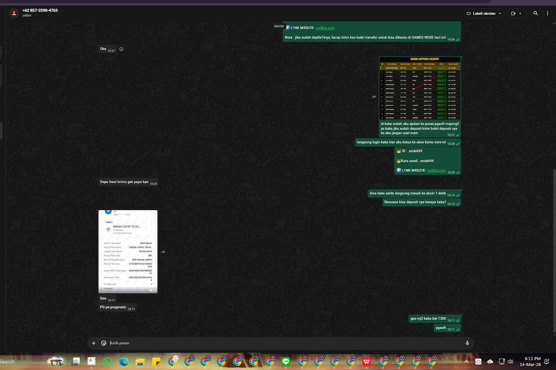This screenshot has height=370, width=556.
Task: Expand the video call options arrow
Action: click(520, 13)
